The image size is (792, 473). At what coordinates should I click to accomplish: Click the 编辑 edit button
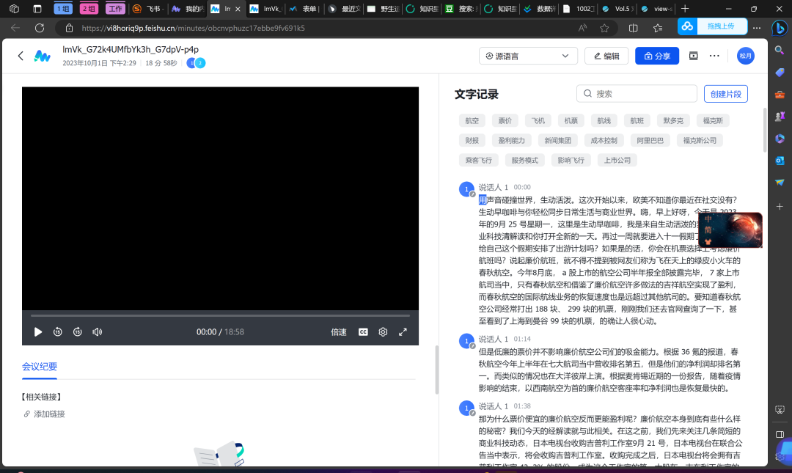pos(606,56)
